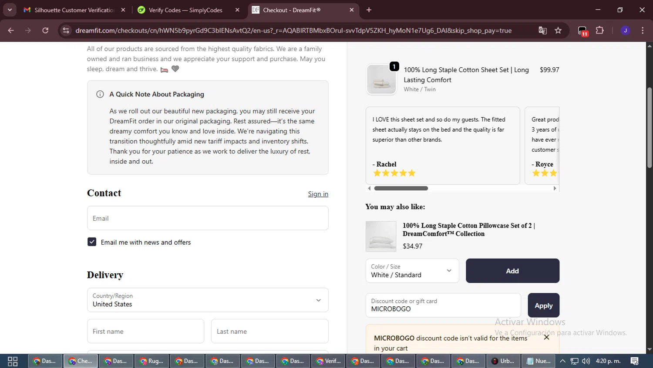Viewport: 653px width, 368px height.
Task: Open the tab search dropdown arrow
Action: tap(10, 10)
